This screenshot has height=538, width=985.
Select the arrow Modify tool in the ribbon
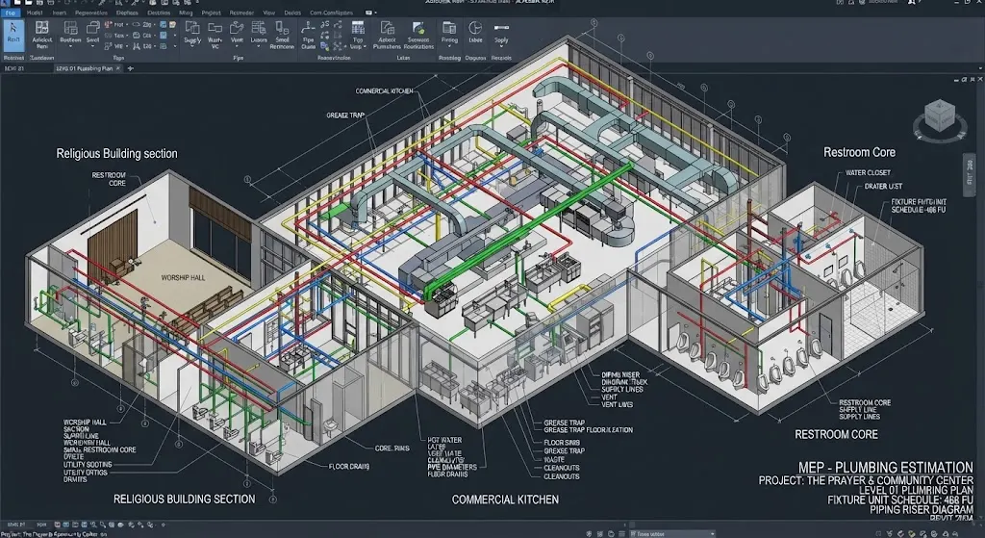point(13,34)
